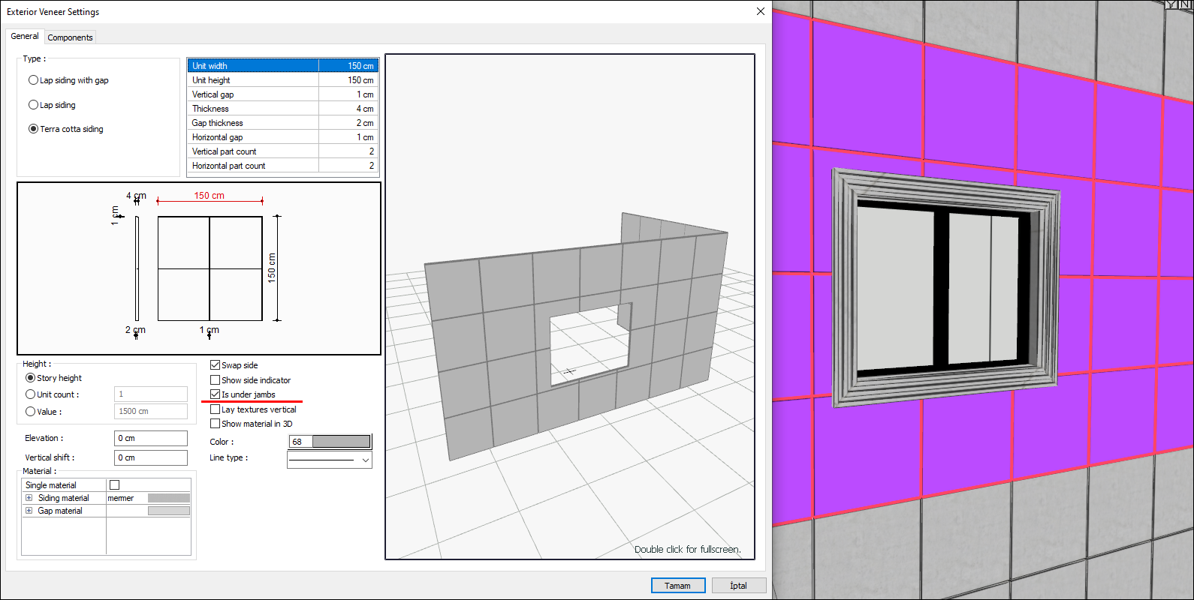Image resolution: width=1194 pixels, height=600 pixels.
Task: Click the Elevation input field
Action: pyautogui.click(x=150, y=438)
